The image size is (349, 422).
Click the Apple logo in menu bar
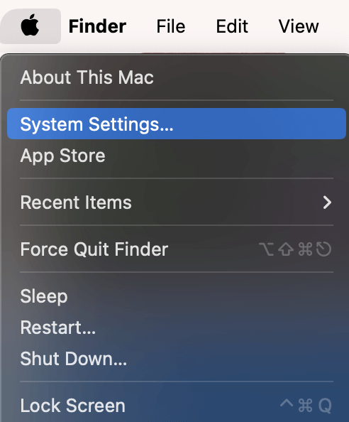(30, 26)
